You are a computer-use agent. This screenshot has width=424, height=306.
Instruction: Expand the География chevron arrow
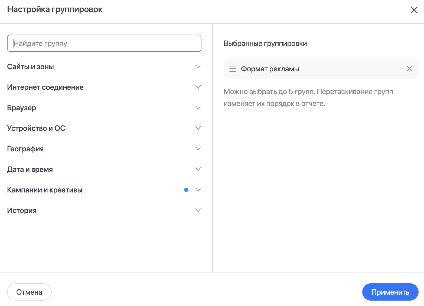[x=198, y=149]
